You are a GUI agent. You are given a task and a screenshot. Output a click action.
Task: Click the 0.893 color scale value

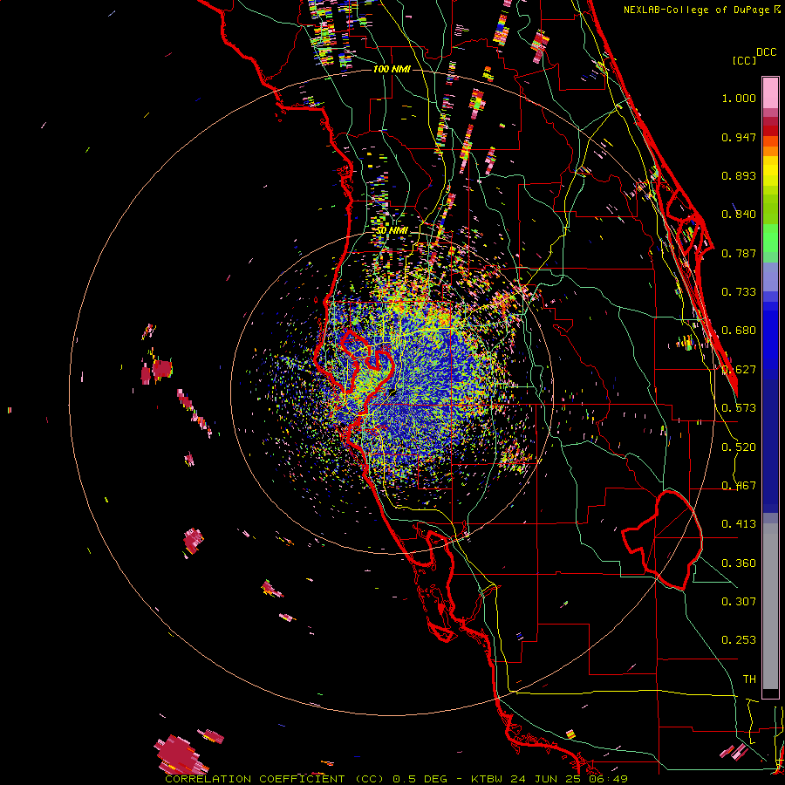pyautogui.click(x=739, y=175)
